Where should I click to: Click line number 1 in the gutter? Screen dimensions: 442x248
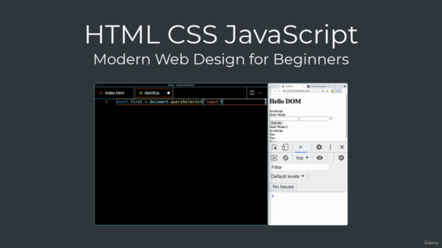106,102
